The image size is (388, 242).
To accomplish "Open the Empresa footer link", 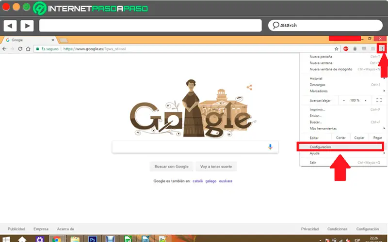I will [x=41, y=229].
